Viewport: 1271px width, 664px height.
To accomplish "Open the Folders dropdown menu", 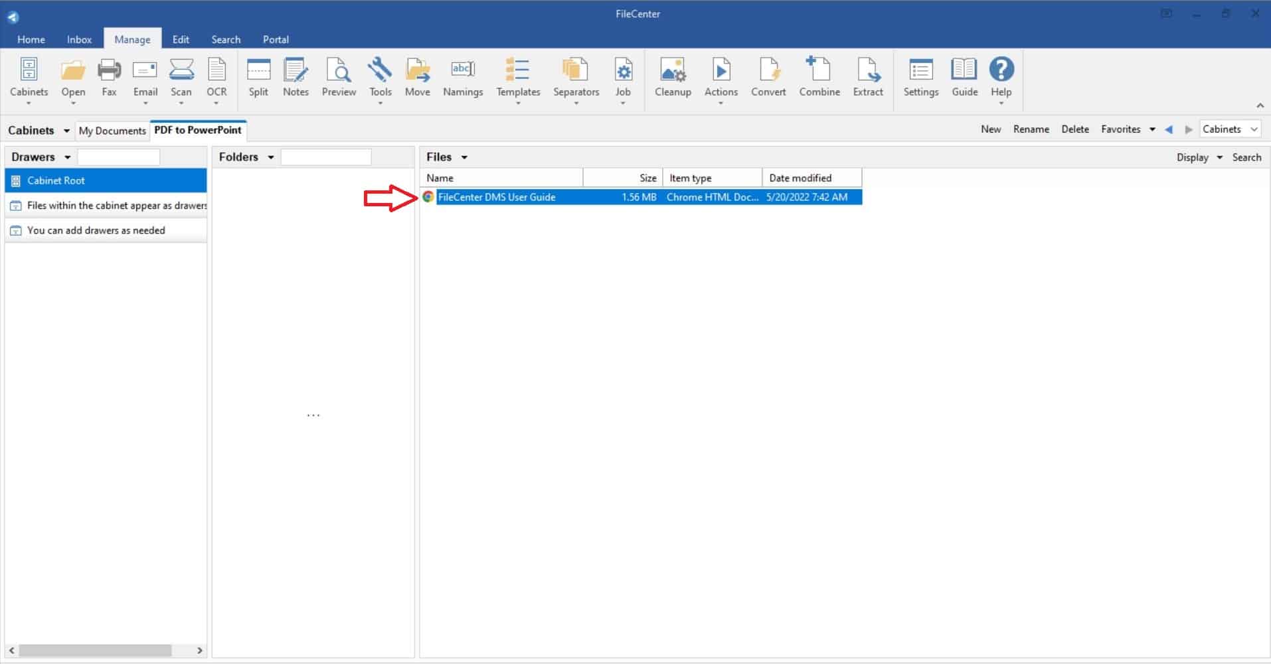I will click(270, 157).
